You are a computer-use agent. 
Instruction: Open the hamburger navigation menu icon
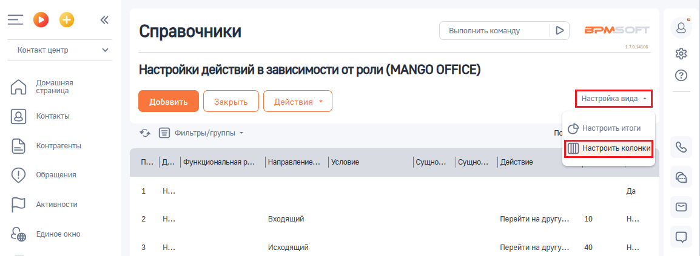[x=15, y=19]
